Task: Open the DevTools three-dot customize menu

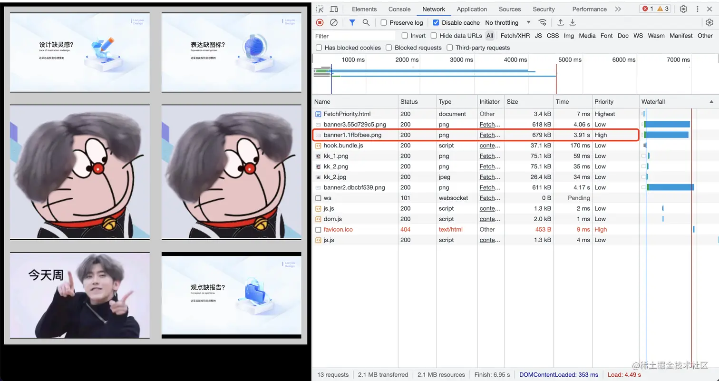Action: point(697,9)
